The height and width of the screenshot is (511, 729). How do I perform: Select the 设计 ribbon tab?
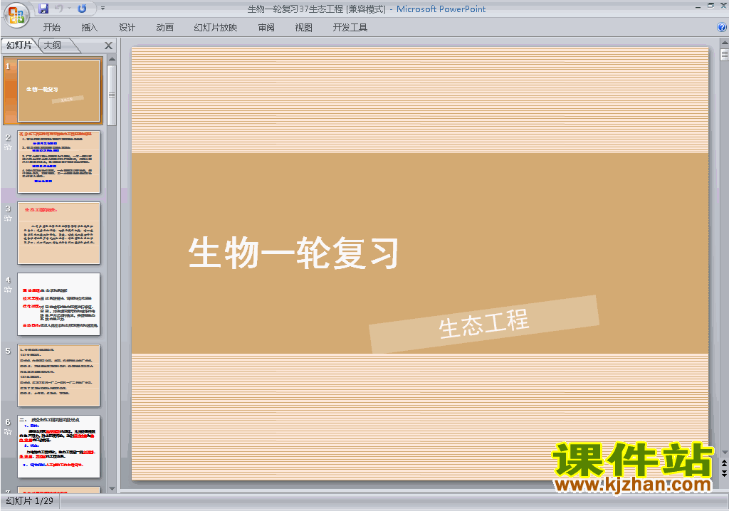[x=127, y=28]
